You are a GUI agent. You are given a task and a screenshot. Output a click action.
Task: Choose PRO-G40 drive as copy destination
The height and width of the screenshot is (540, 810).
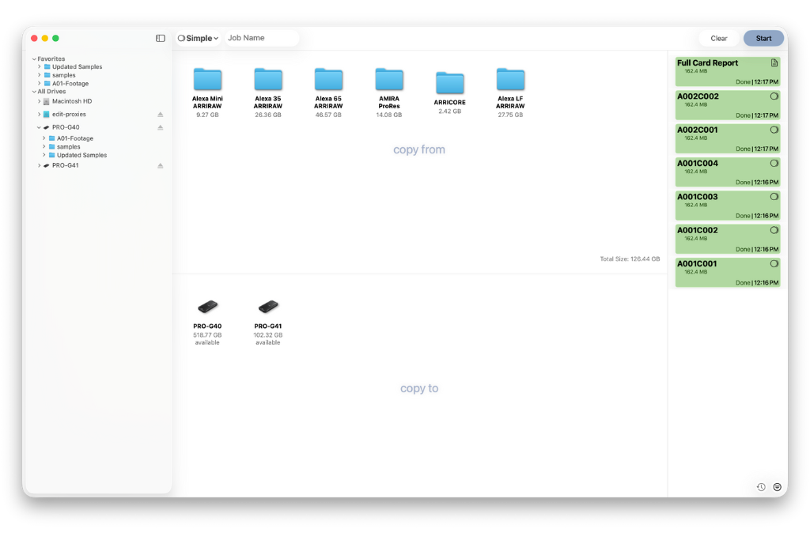coord(207,307)
